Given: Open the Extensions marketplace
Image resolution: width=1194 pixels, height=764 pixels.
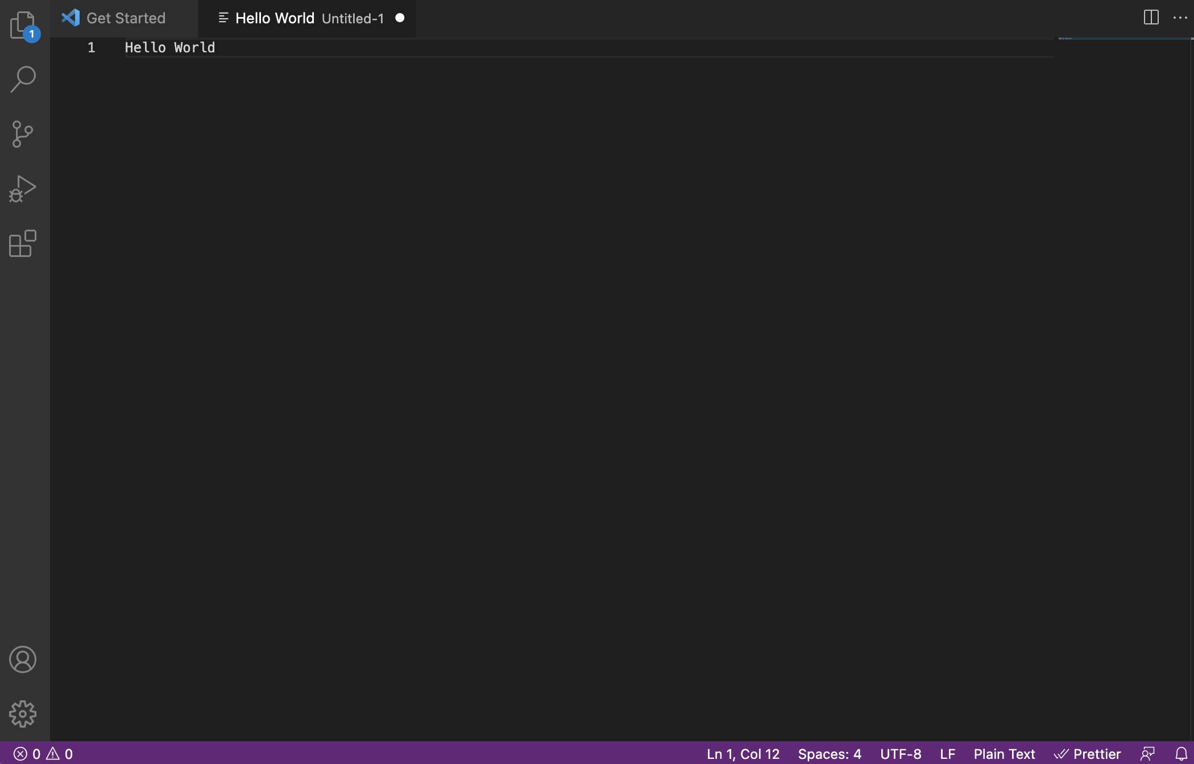Looking at the screenshot, I should tap(21, 244).
